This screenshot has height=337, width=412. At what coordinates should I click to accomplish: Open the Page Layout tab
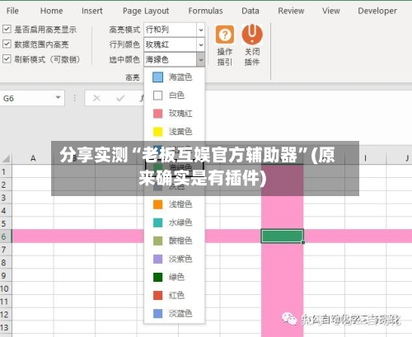[146, 11]
